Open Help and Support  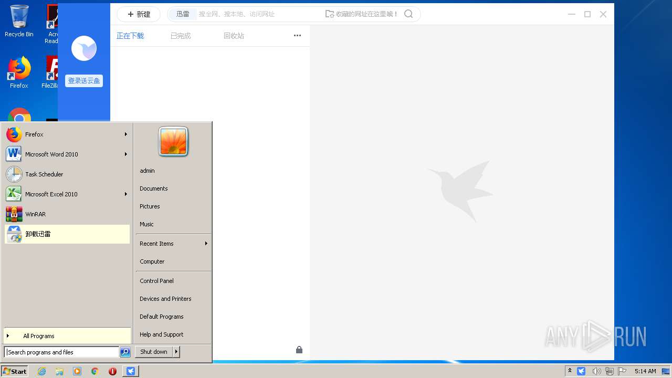(x=173, y=334)
